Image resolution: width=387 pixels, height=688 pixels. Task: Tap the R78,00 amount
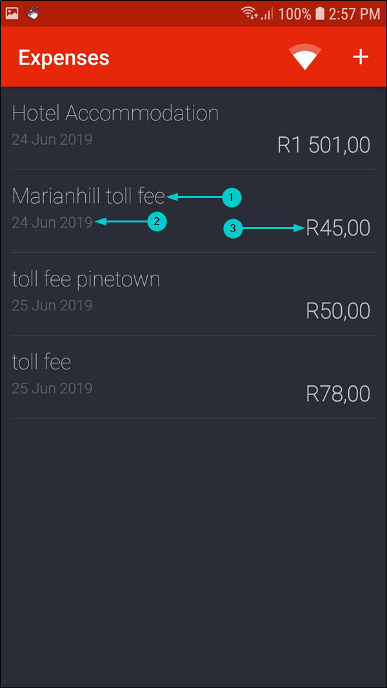(x=338, y=394)
